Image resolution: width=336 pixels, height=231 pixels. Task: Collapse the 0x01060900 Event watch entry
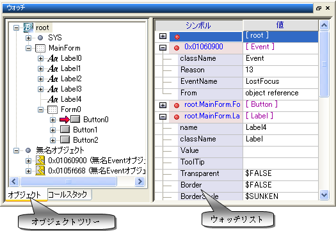pos(163,47)
